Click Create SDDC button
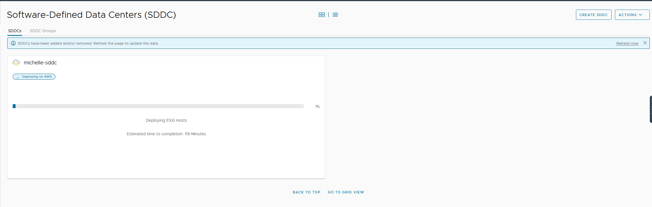The height and width of the screenshot is (207, 652). click(x=593, y=15)
